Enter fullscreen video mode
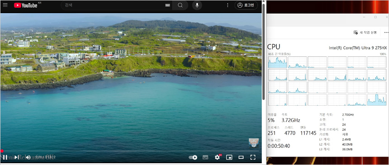 pos(253,157)
